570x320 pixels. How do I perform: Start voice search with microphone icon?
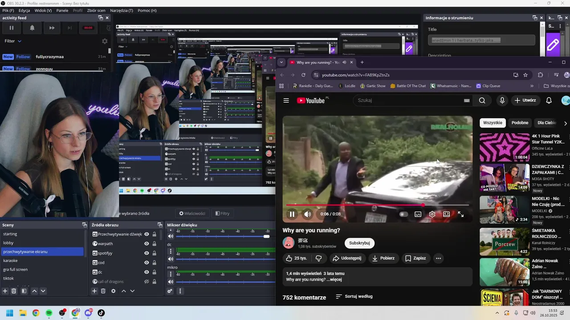(502, 100)
